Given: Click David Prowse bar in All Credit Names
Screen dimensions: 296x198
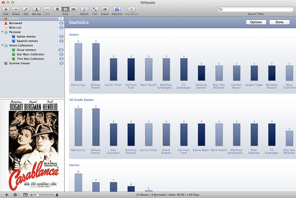Looking at the screenshot, I should [166, 135].
